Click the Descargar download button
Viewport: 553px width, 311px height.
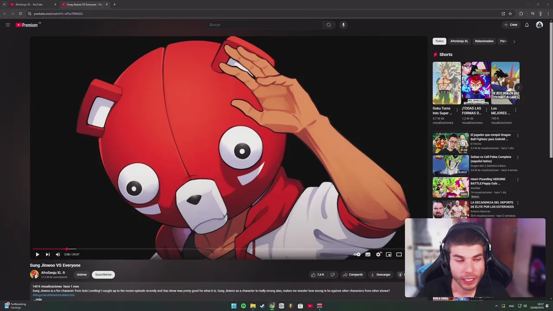(381, 275)
